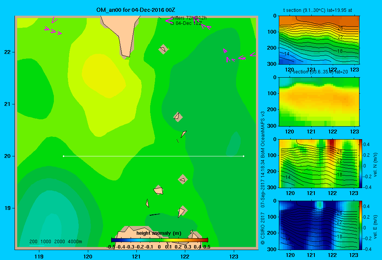Click the 'height anomaly (m)' legend title
The width and height of the screenshot is (382, 260).
pyautogui.click(x=159, y=233)
